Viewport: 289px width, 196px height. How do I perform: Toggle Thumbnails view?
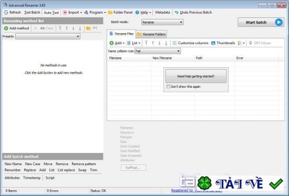(x=223, y=43)
